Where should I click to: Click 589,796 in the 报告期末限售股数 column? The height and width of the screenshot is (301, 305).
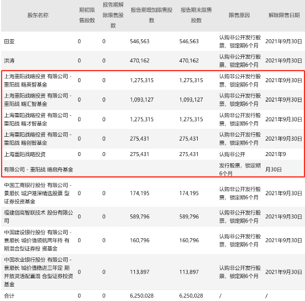(x=189, y=217)
